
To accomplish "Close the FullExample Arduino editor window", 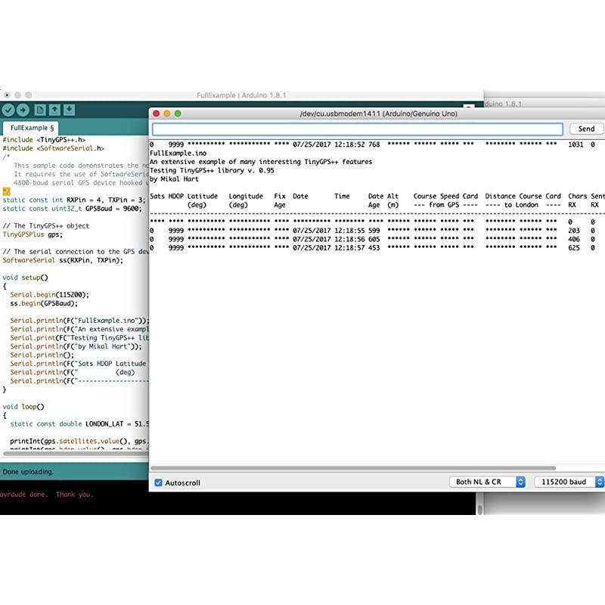I will (x=7, y=95).
